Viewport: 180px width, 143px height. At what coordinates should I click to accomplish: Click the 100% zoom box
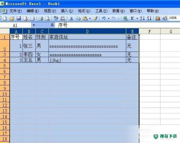[174, 18]
